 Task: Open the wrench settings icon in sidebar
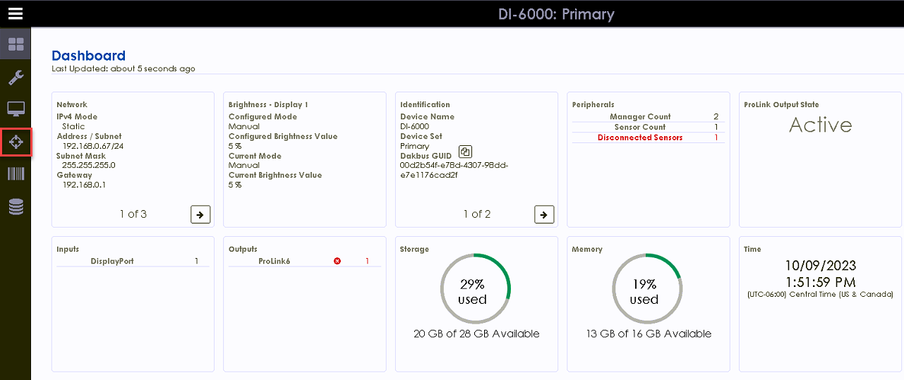[x=16, y=77]
